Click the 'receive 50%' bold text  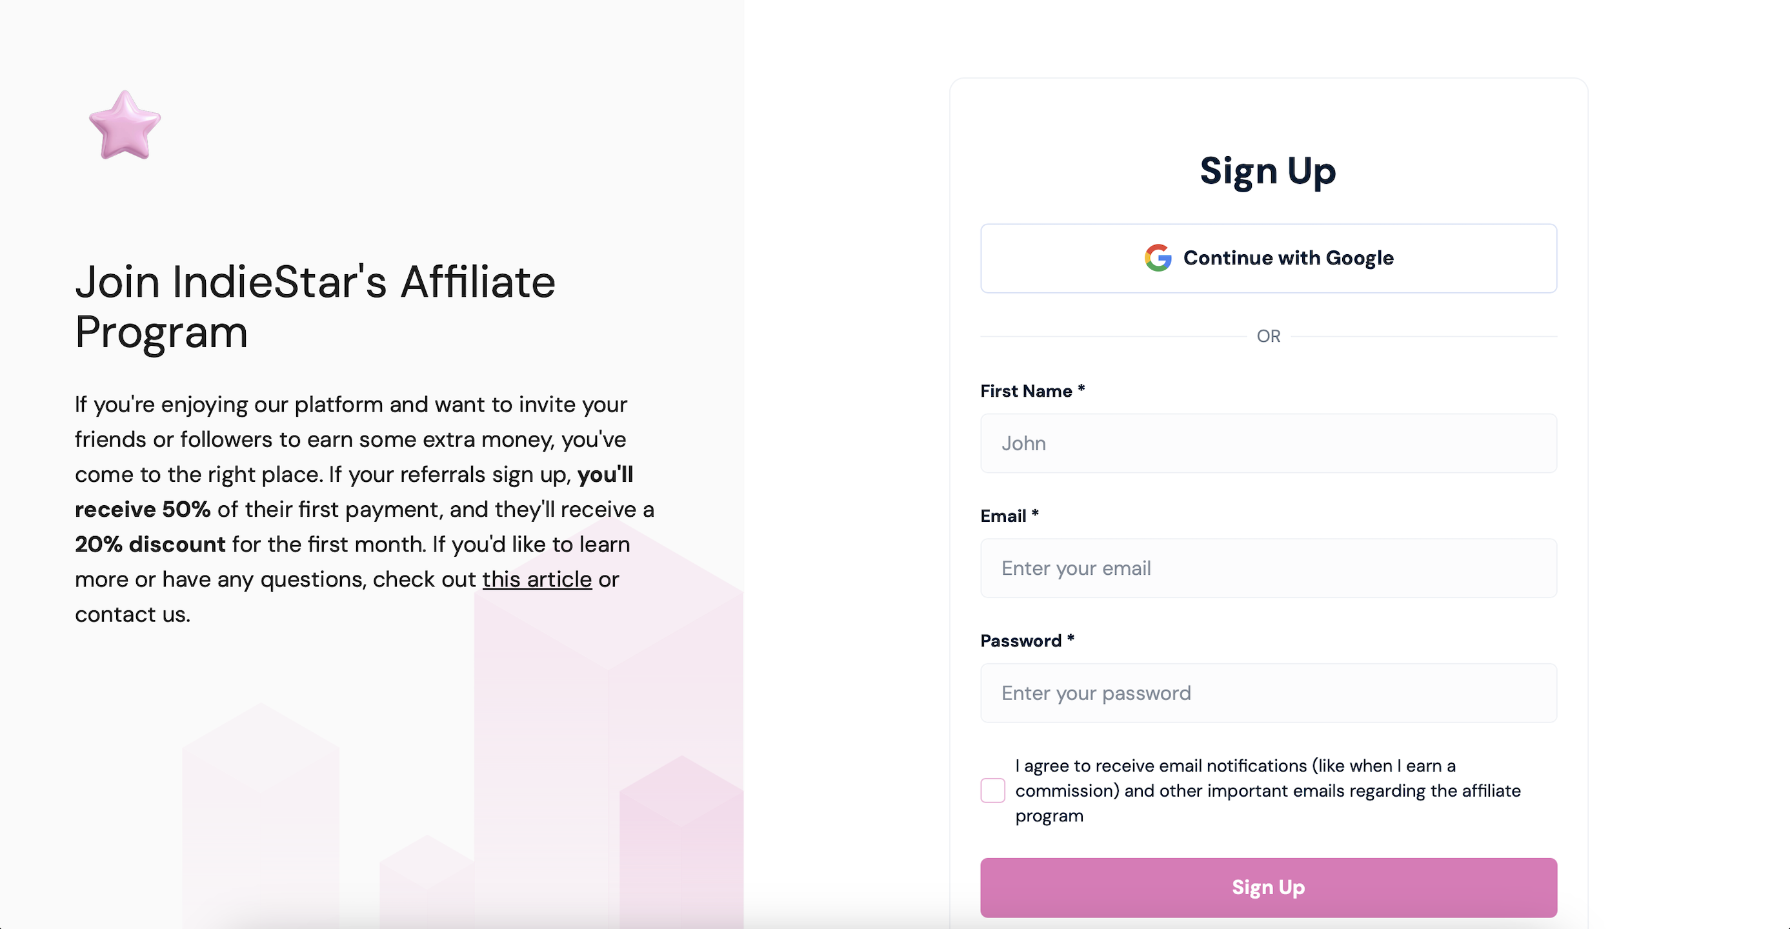click(x=143, y=509)
